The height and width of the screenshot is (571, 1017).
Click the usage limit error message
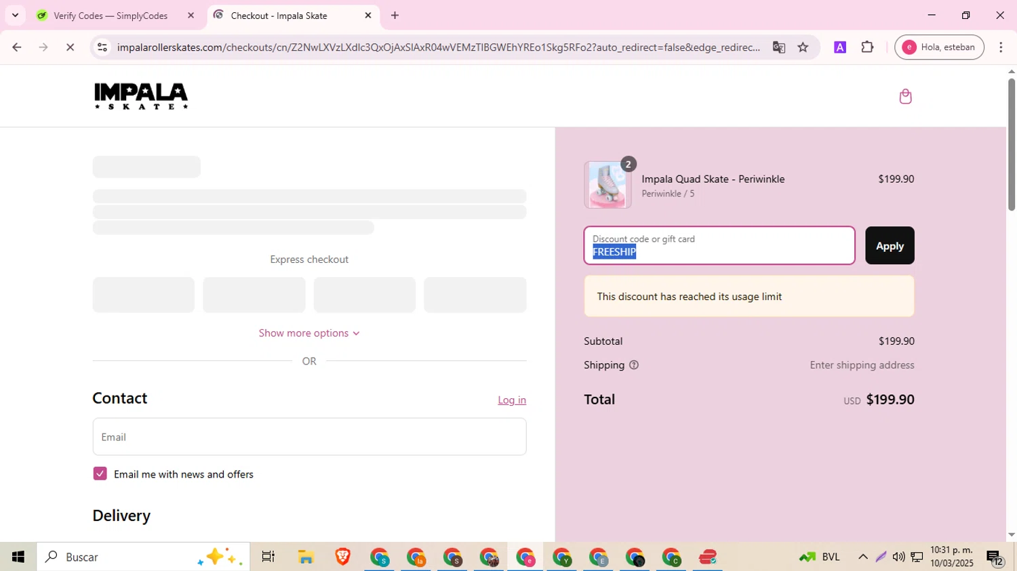(x=749, y=297)
